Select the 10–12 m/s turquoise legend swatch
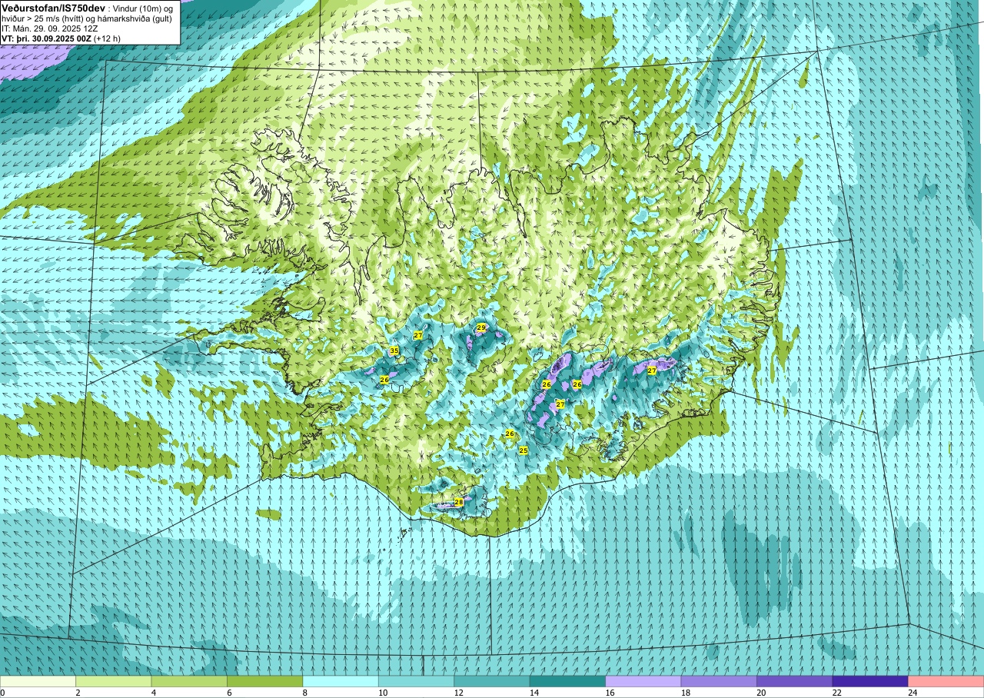The image size is (984, 698). pos(417,681)
